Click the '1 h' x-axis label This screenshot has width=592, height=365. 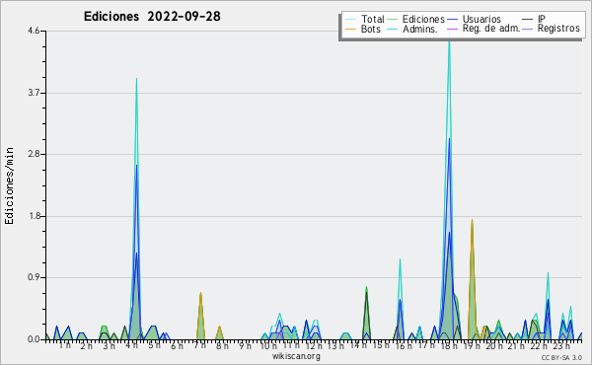tap(65, 345)
